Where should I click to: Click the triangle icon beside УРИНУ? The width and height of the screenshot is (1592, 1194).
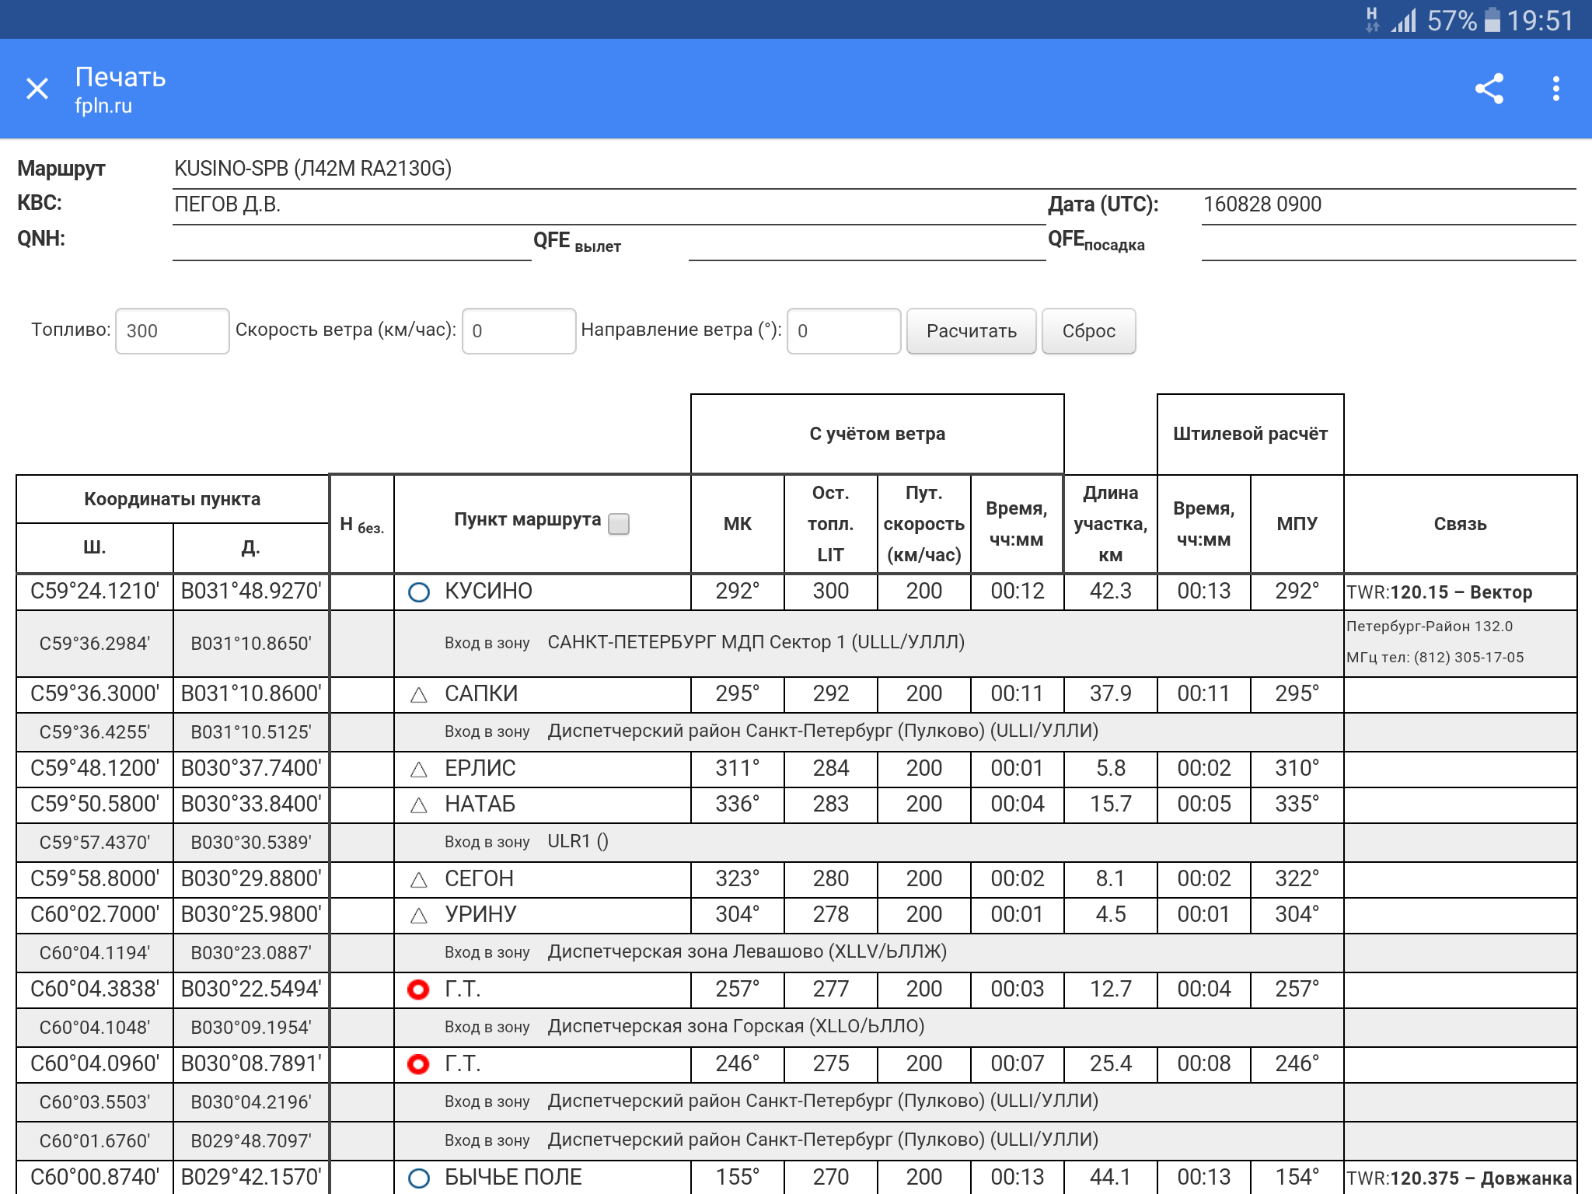(x=419, y=916)
